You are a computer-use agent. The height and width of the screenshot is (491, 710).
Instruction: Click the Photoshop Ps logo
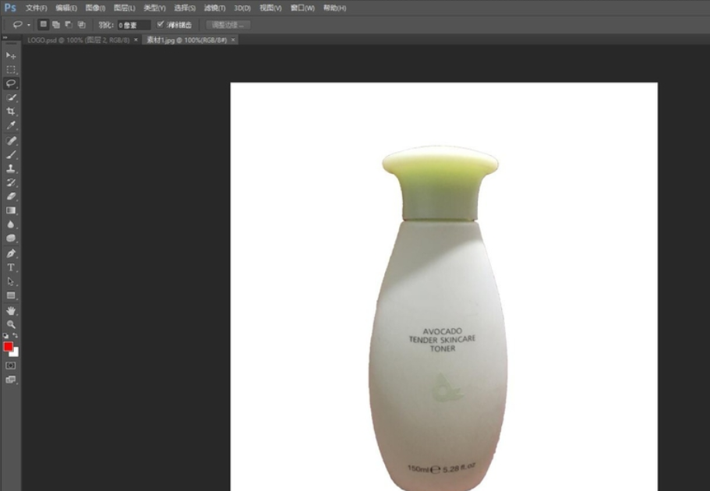pyautogui.click(x=10, y=8)
